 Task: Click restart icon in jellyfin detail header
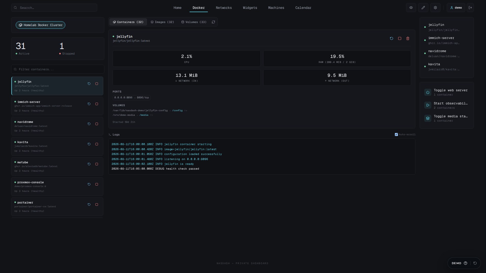392,38
